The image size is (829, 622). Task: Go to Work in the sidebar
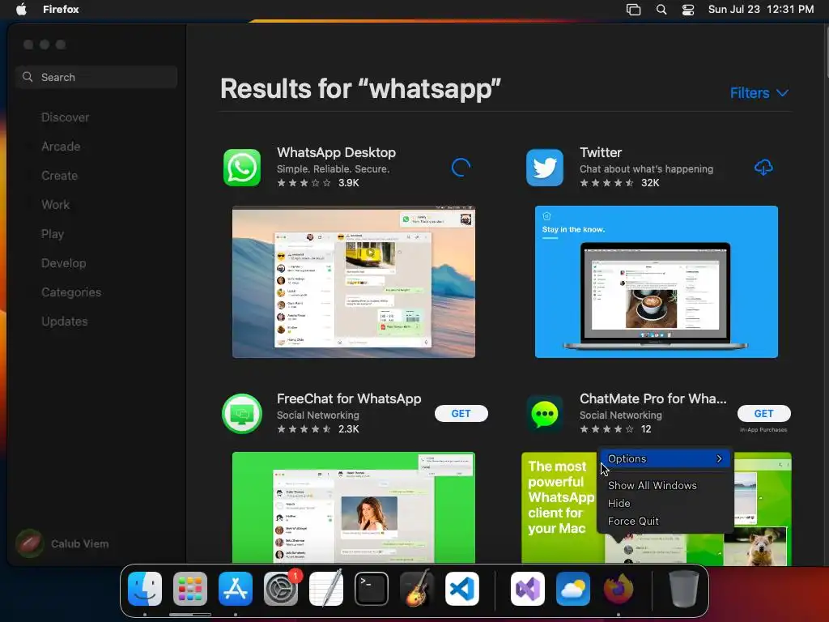[x=56, y=205]
